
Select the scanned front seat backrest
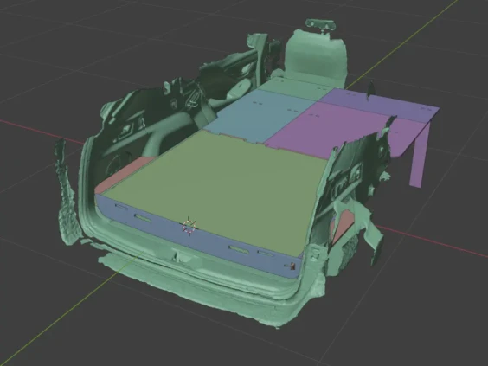click(316, 58)
